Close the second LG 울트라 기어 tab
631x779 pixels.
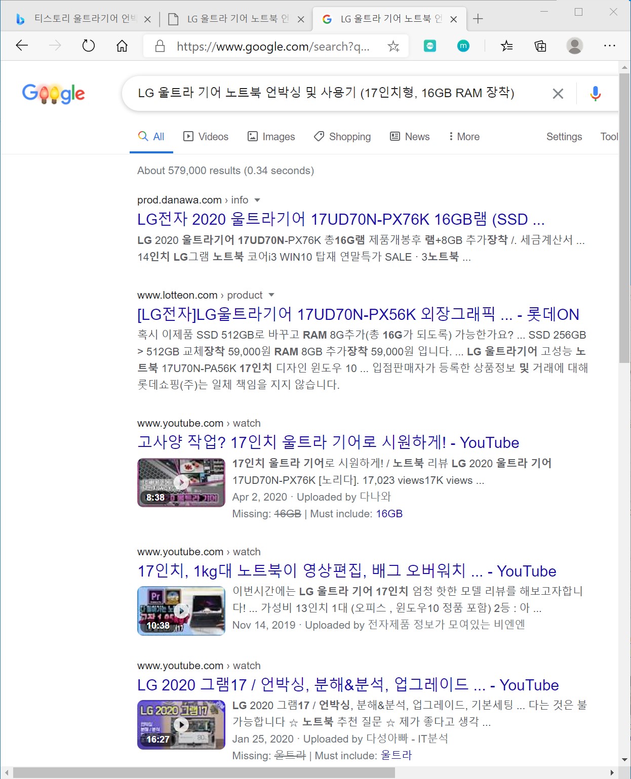point(301,19)
